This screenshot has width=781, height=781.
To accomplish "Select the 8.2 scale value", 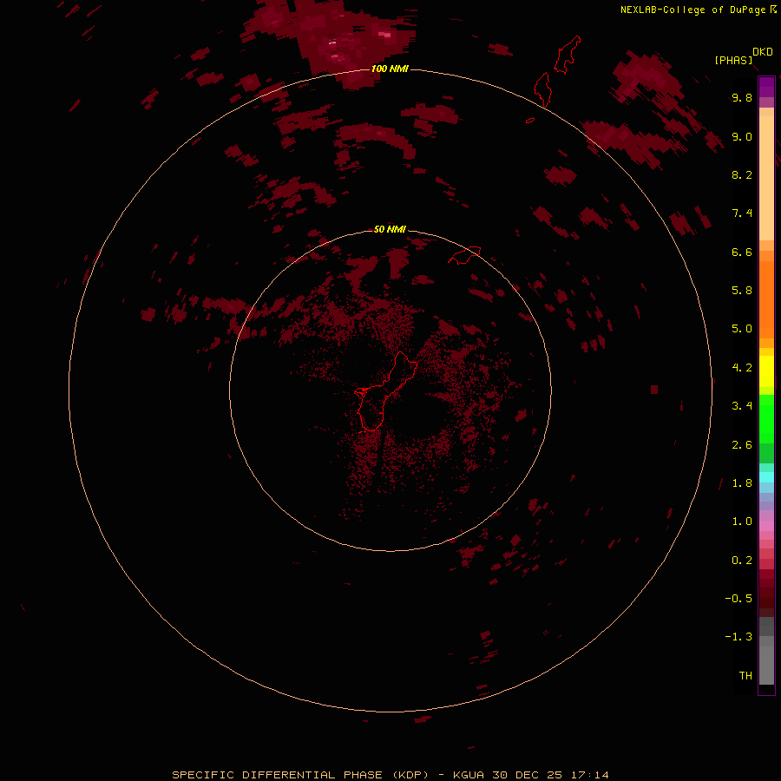I will (742, 174).
